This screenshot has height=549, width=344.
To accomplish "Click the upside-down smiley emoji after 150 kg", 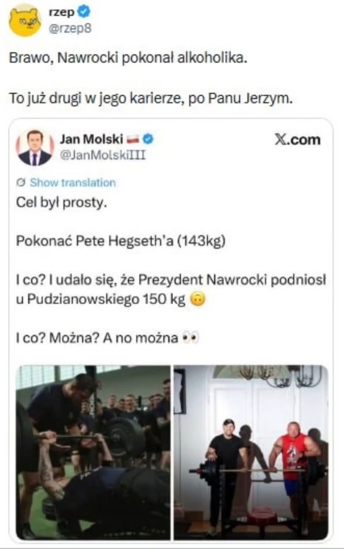I will 197,300.
